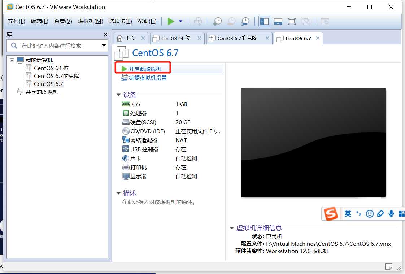
Task: Click the CD/DVD (IDE) disc icon
Action: [x=126, y=131]
